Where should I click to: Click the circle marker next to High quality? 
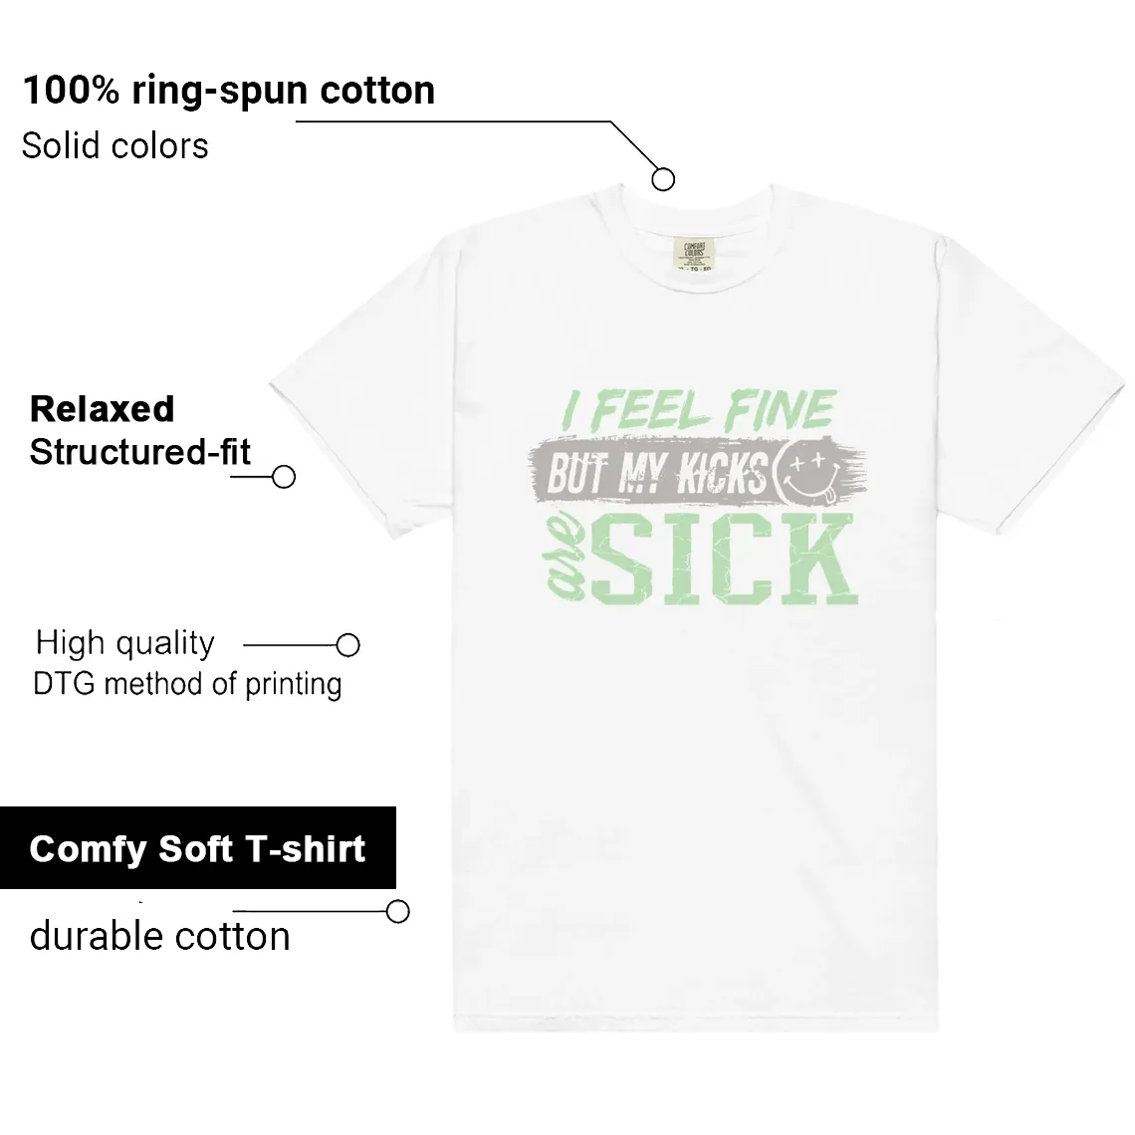348,645
